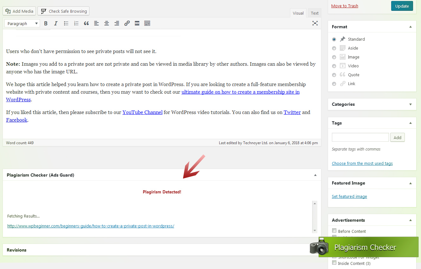The height and width of the screenshot is (269, 421).
Task: Switch to the Text editor tab
Action: (315, 13)
